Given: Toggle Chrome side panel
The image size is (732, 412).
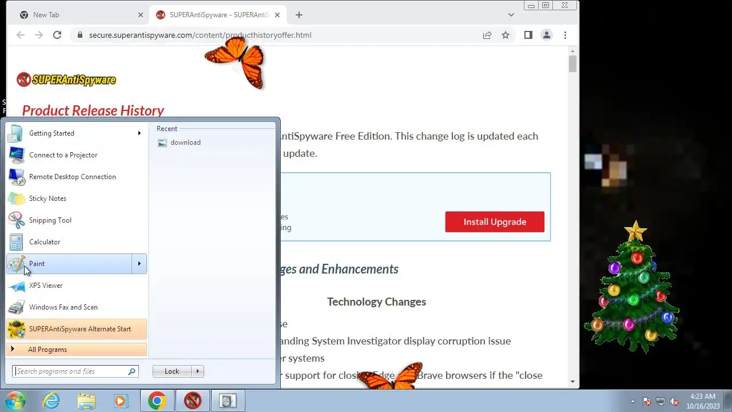Looking at the screenshot, I should point(528,35).
